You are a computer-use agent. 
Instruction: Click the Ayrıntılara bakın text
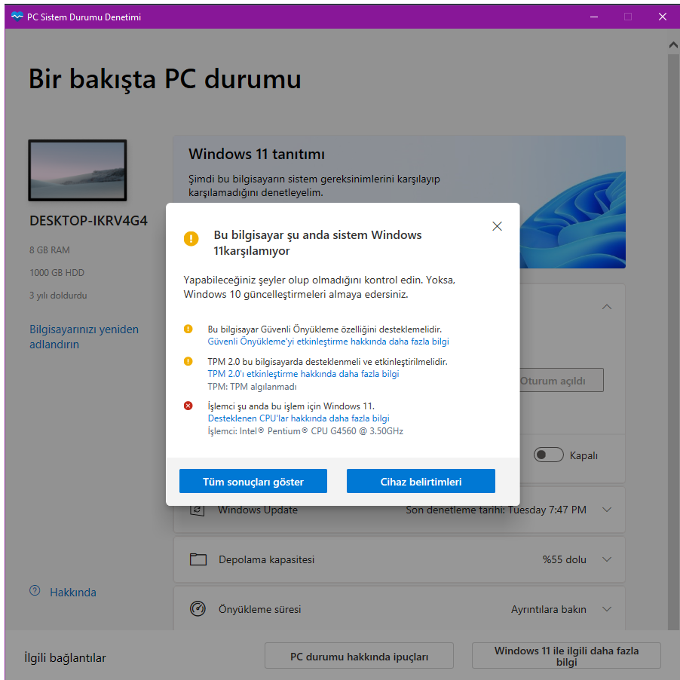[549, 609]
